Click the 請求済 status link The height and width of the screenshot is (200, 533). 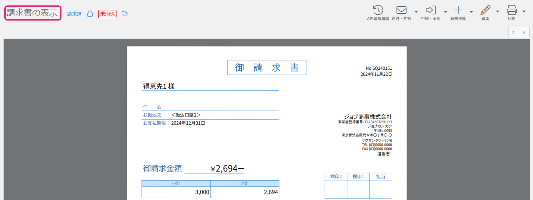pos(74,14)
